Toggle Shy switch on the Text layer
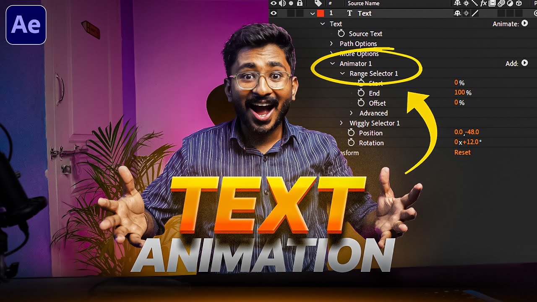Image resolution: width=537 pixels, height=302 pixels. click(457, 13)
